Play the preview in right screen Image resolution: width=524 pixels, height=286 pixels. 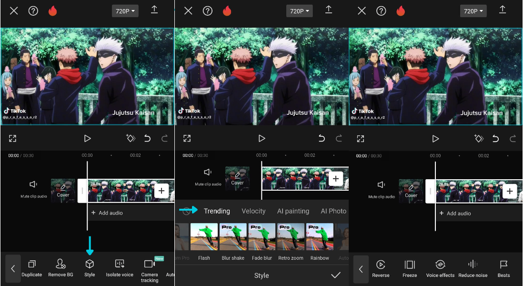coord(435,139)
